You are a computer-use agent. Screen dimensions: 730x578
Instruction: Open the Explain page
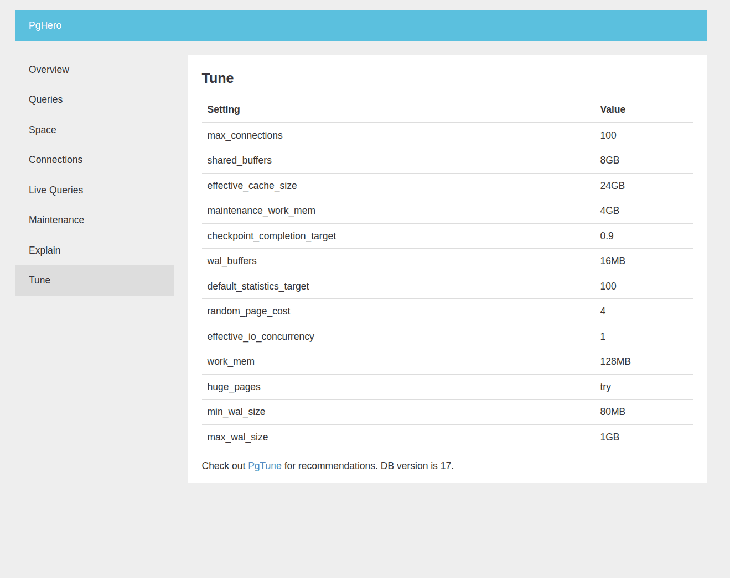coord(44,250)
